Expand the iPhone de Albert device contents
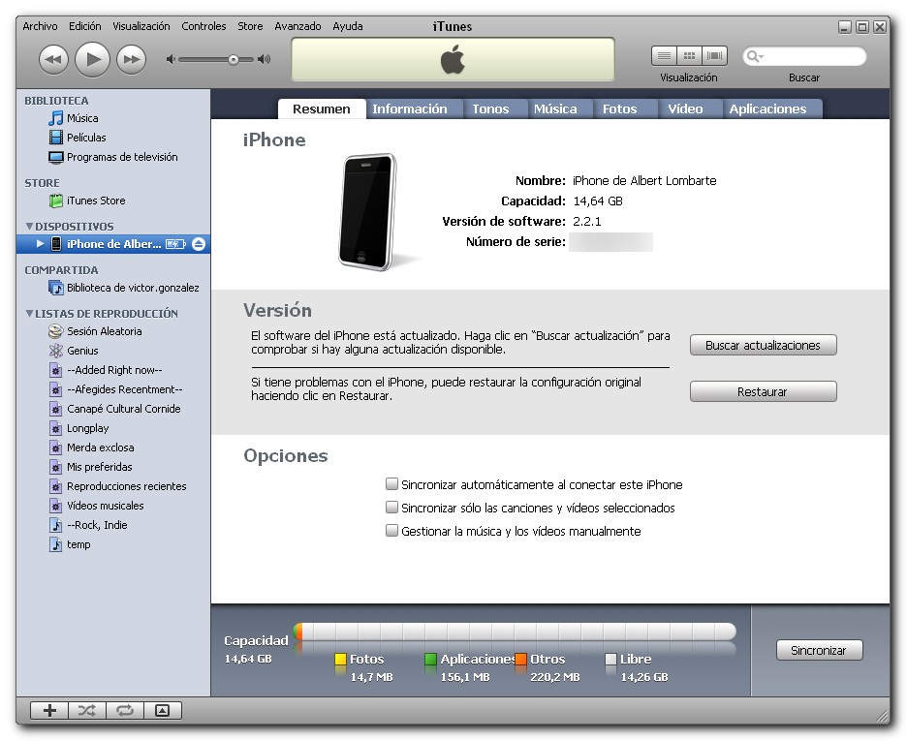Viewport: 907px width, 741px height. point(40,244)
